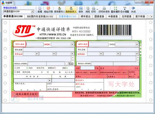This screenshot has height=114, width=155.
Task: Click the 保存寄件人 save sender icon
Action: pos(60,8)
